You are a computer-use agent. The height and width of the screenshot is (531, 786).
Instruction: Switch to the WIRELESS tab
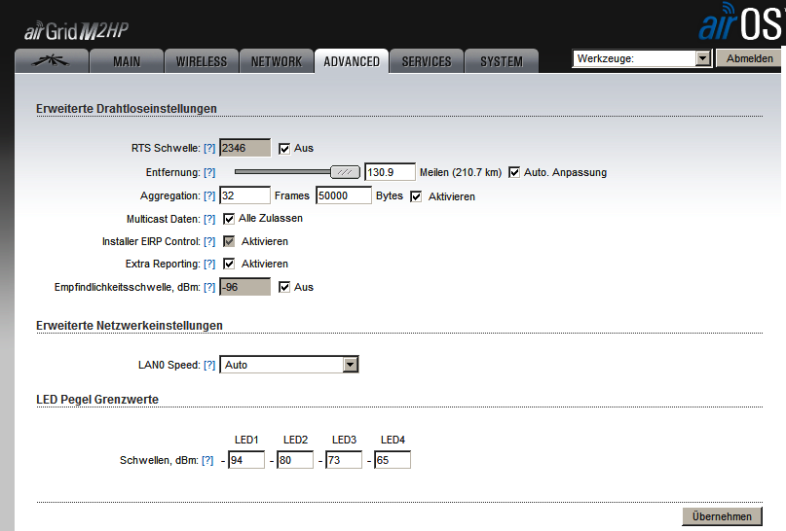click(x=201, y=61)
